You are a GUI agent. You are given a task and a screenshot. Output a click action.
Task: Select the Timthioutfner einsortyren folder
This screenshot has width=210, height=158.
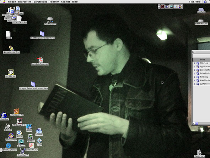point(42,34)
